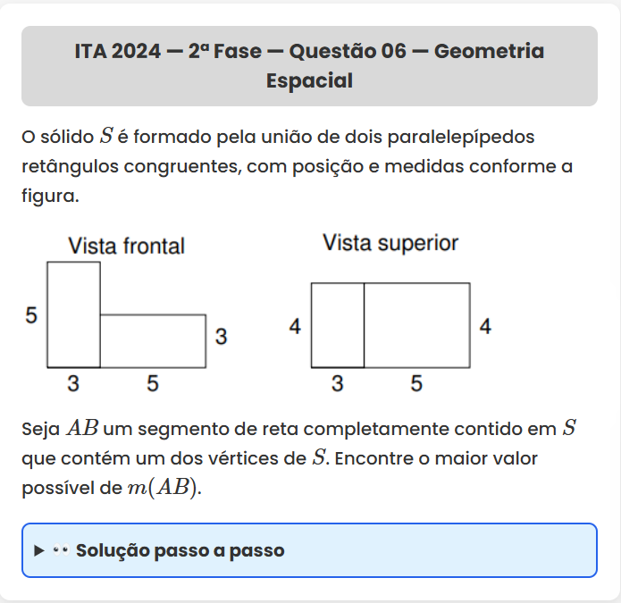Click the low wide rectangle in frontal view

point(153,340)
